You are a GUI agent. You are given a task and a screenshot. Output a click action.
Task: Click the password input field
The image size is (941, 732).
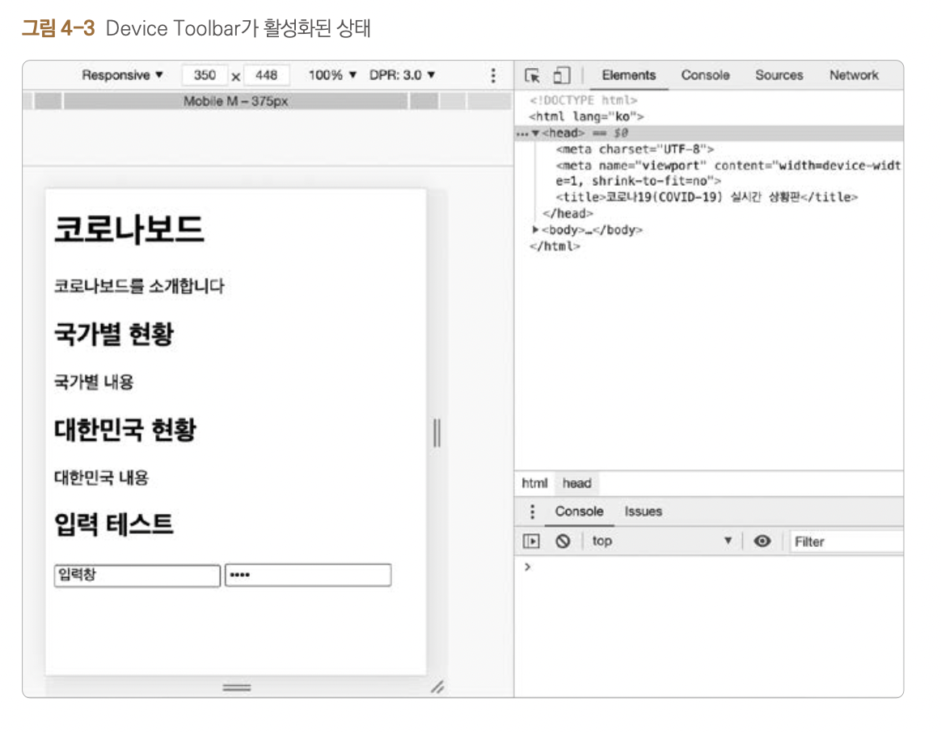tap(308, 575)
